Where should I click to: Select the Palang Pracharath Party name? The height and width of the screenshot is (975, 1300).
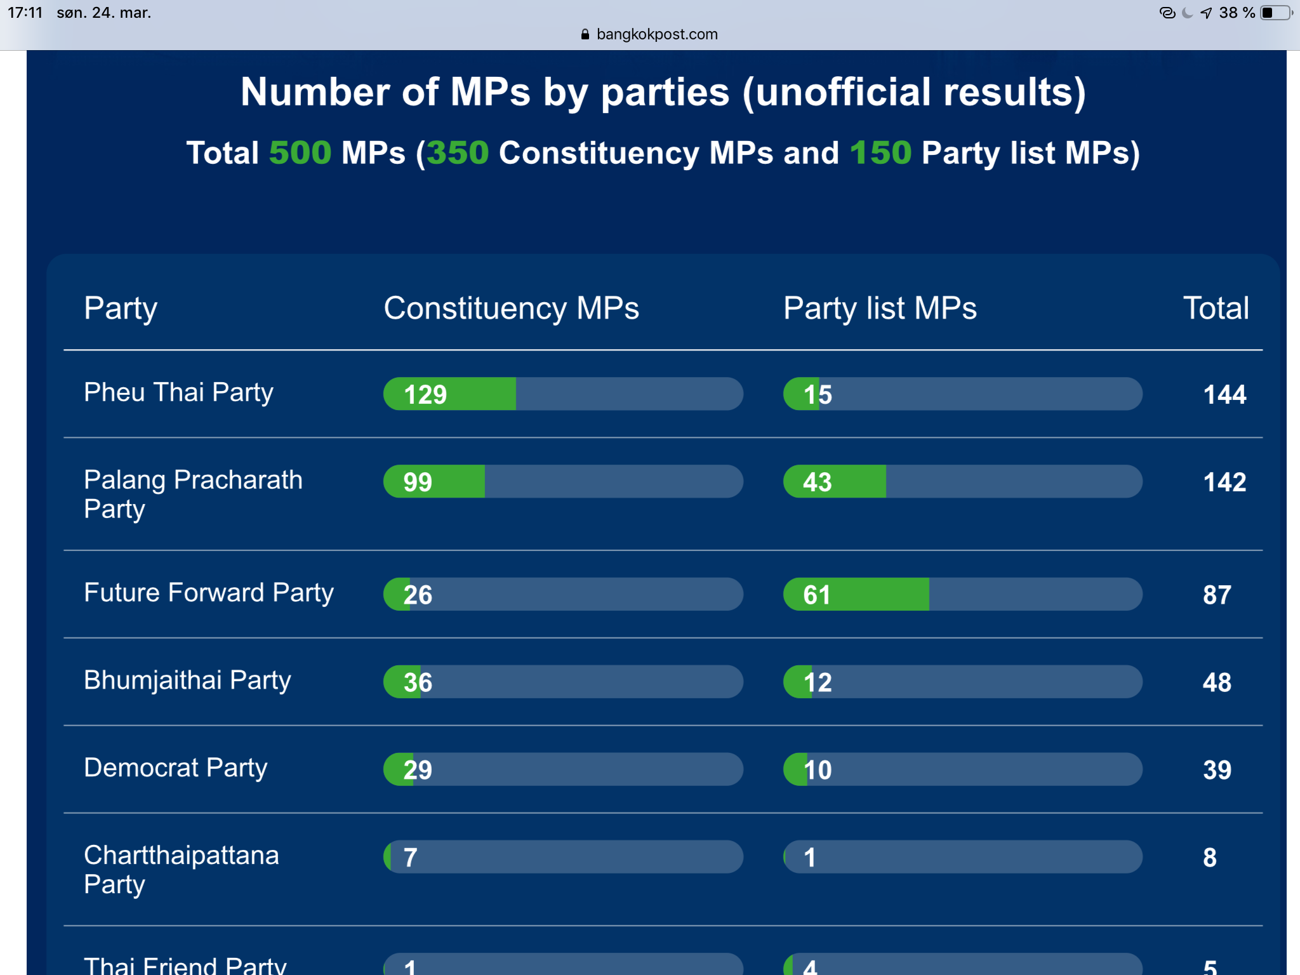(193, 494)
